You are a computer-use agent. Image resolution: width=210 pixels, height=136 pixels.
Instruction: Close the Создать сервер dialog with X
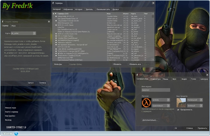click(x=49, y=22)
